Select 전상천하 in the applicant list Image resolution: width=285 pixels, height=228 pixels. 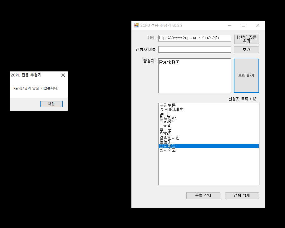point(209,118)
